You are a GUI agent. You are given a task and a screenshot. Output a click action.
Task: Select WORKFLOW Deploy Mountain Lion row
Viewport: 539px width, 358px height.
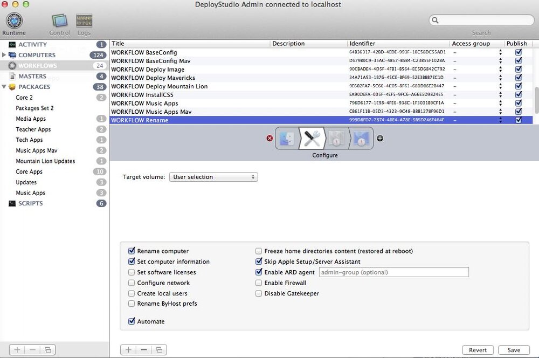coord(321,86)
